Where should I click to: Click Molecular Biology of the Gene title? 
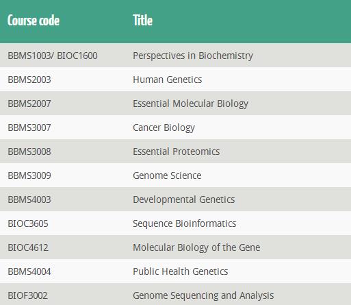[x=196, y=247]
